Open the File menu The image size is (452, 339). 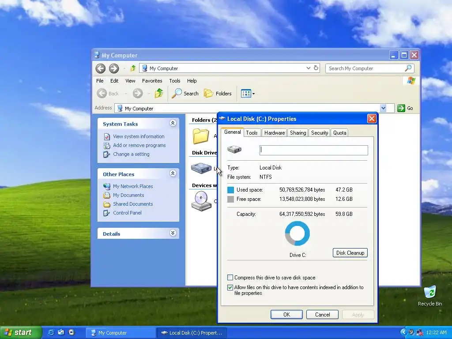coord(100,81)
